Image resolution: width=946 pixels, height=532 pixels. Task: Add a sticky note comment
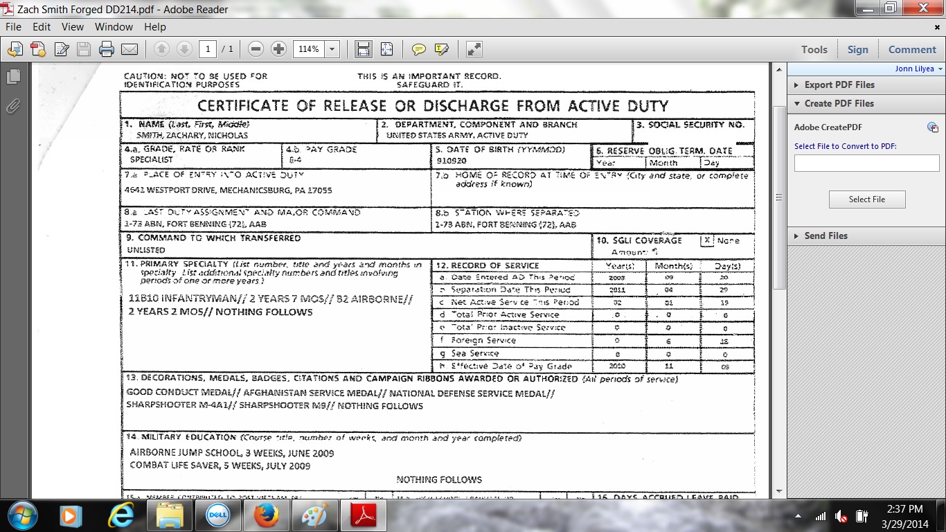pos(418,49)
